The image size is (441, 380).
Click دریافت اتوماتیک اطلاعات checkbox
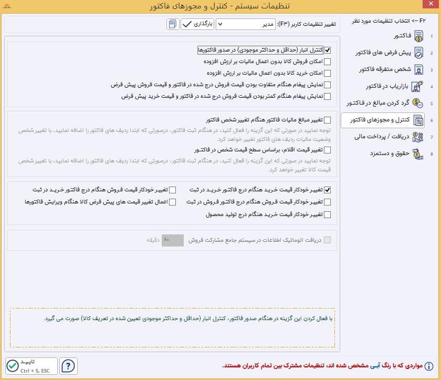pos(328,240)
